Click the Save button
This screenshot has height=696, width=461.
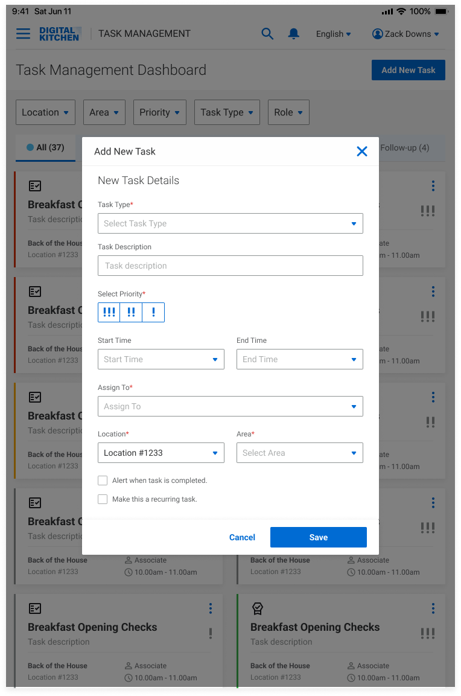coord(318,537)
